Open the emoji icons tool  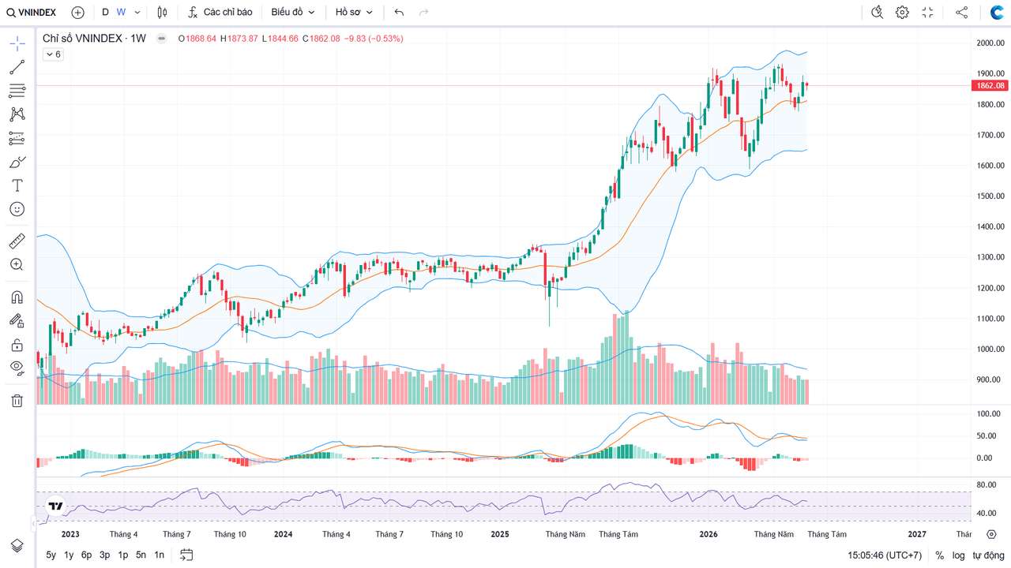tap(17, 209)
